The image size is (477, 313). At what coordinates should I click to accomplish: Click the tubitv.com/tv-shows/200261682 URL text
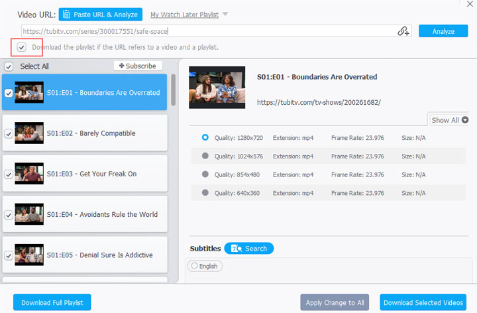319,102
